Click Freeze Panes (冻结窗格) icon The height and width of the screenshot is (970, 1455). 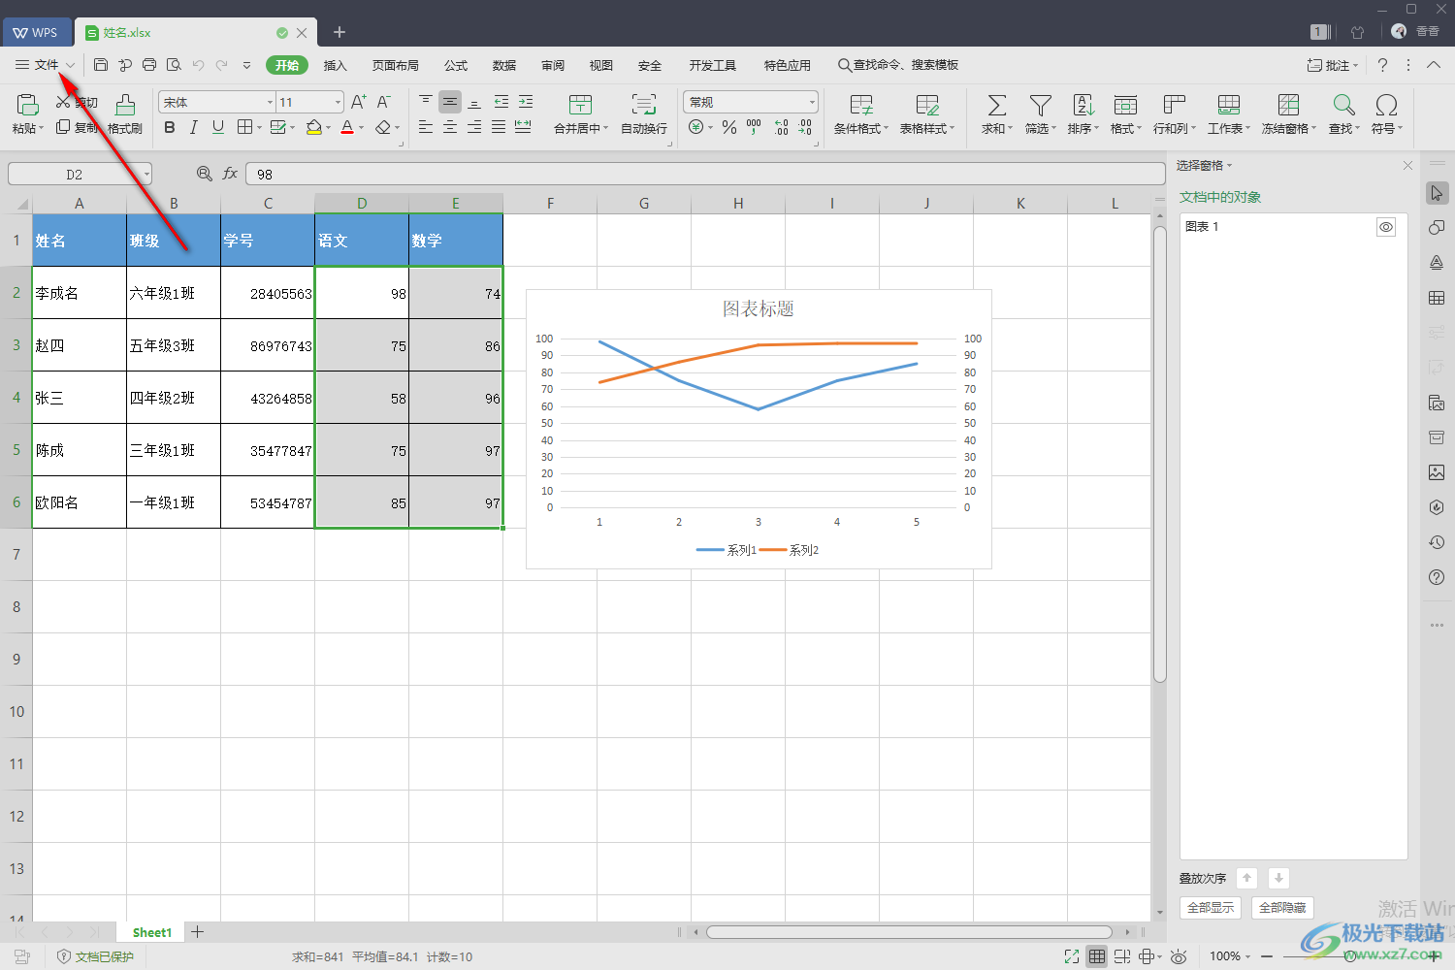(1288, 105)
